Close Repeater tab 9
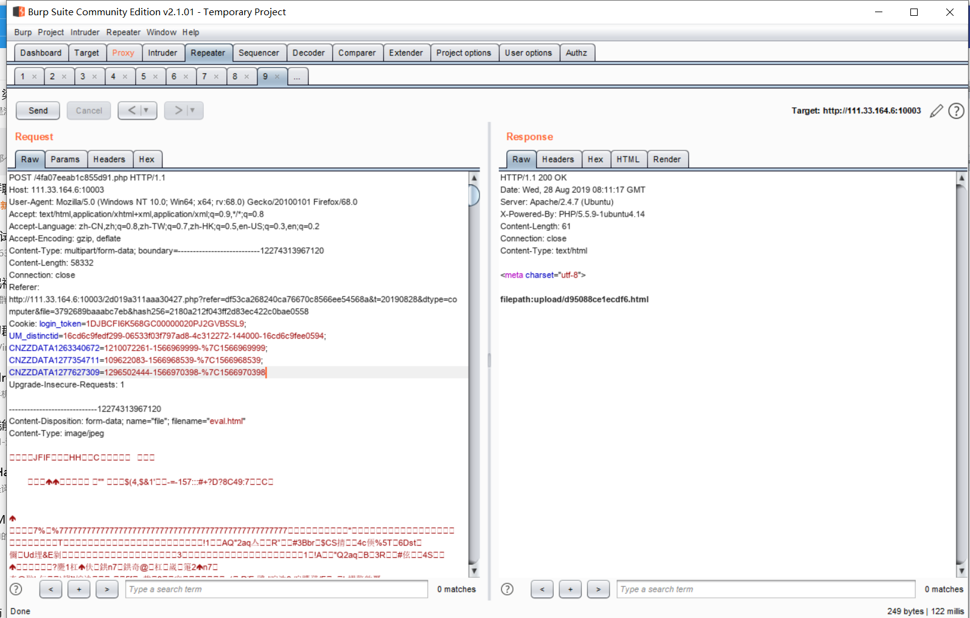 coord(277,77)
